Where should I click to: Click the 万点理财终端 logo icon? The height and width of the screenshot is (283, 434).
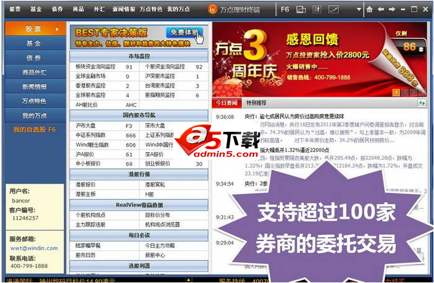tap(212, 9)
